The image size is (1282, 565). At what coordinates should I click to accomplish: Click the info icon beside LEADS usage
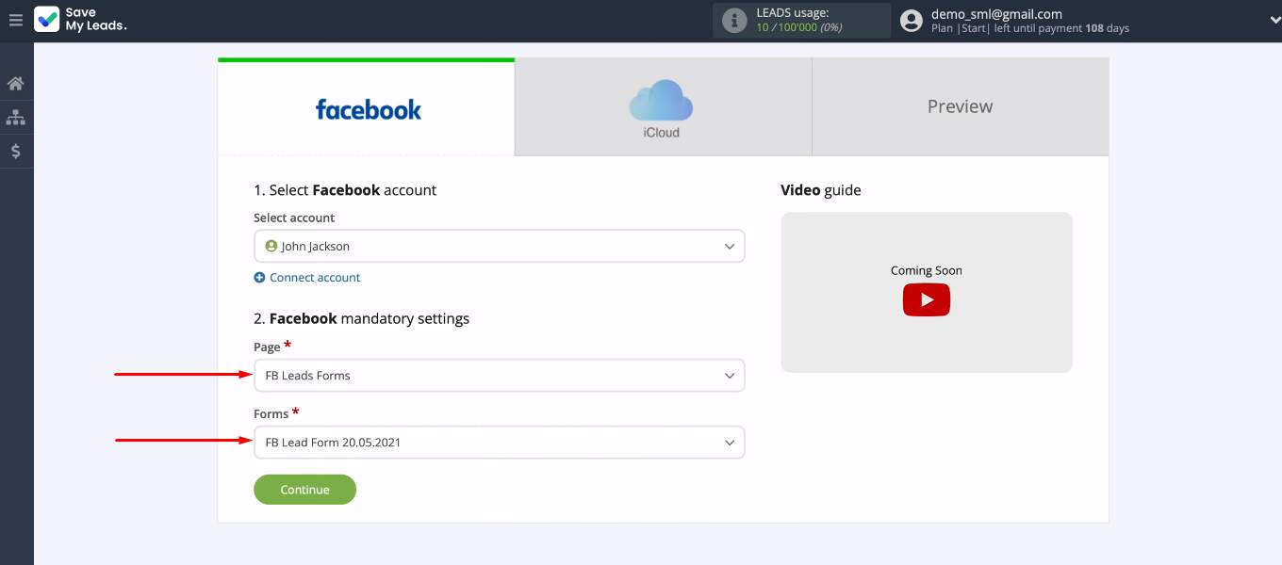734,20
